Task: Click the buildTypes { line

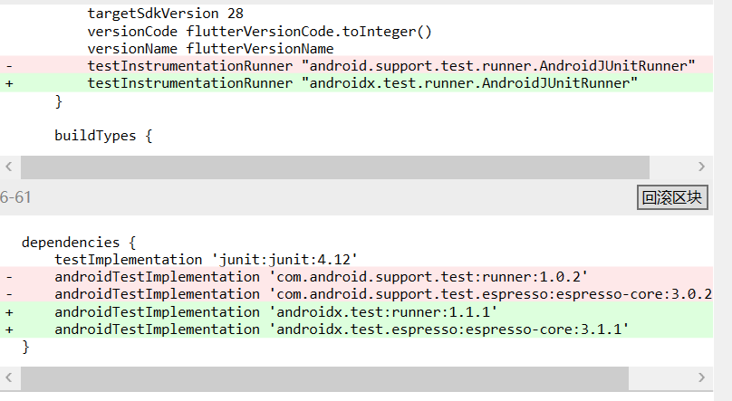Action: tap(103, 136)
